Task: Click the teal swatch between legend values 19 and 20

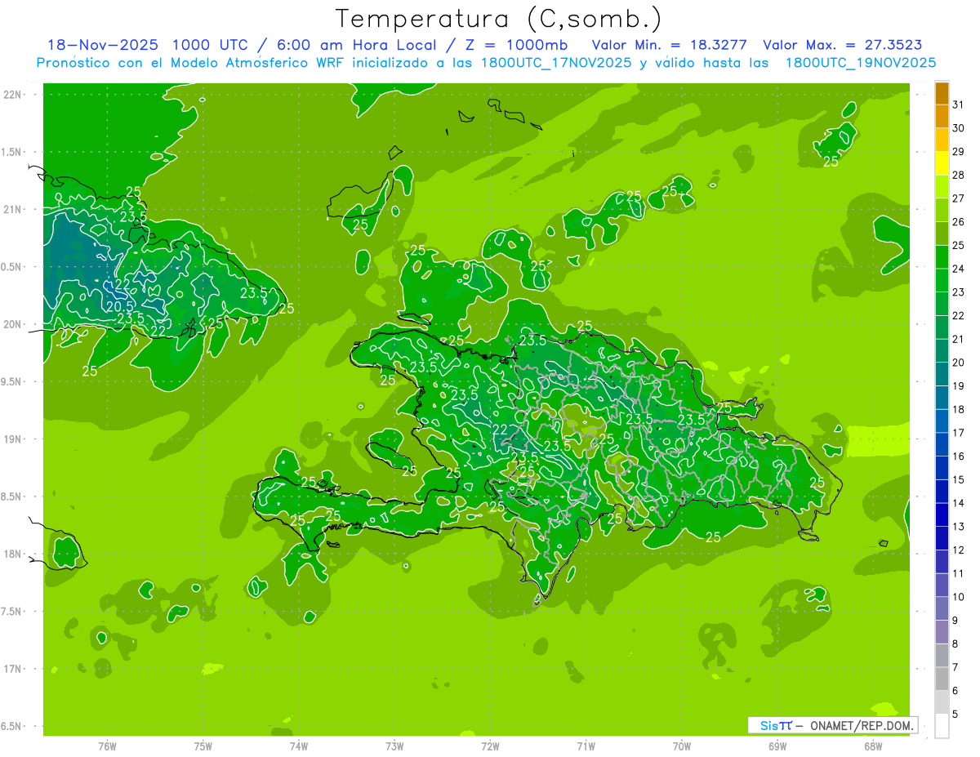Action: pos(942,375)
